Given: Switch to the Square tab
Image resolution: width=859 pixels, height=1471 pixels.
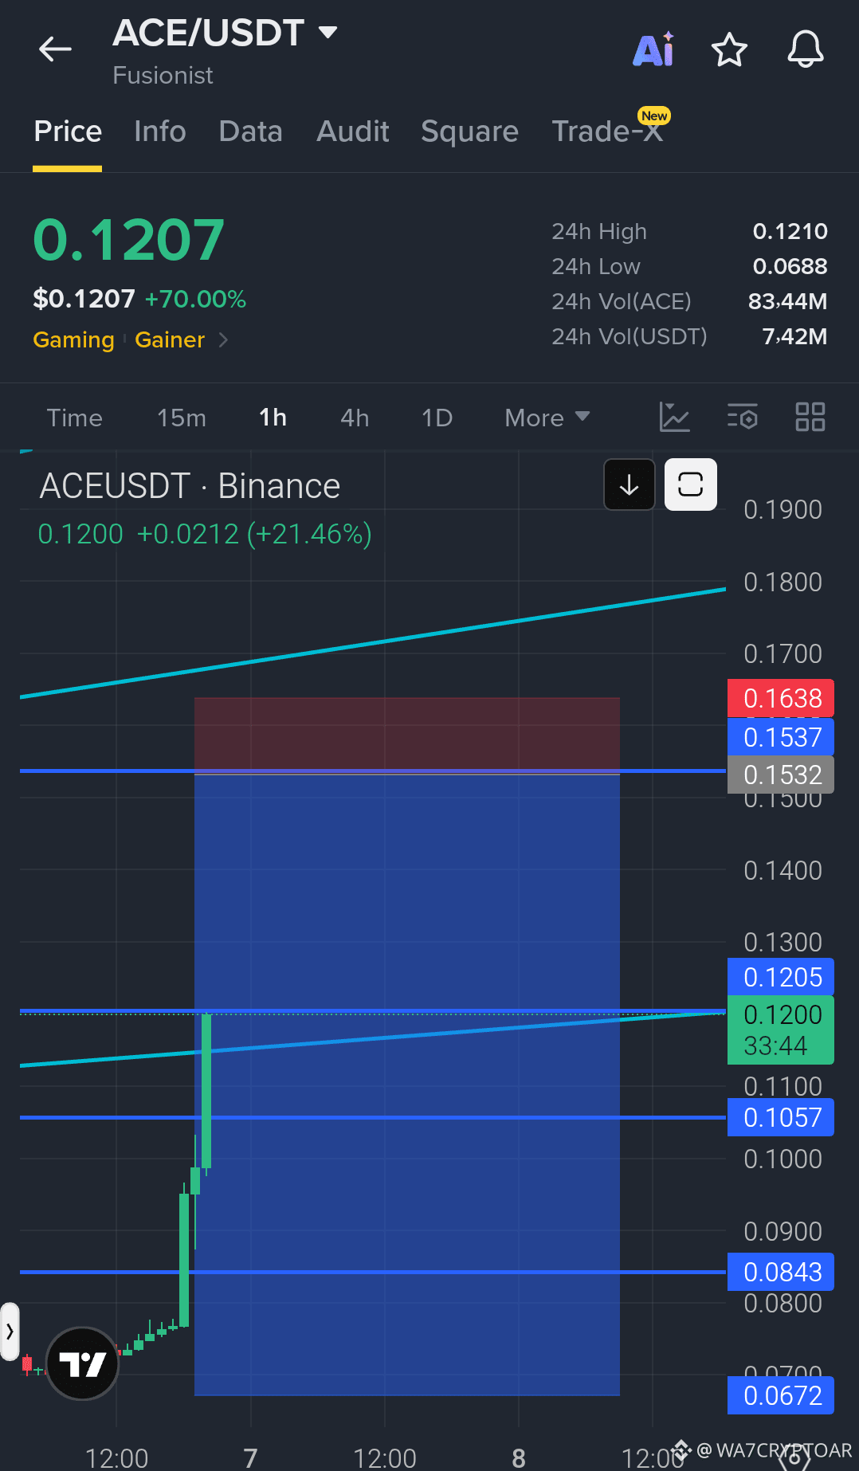Looking at the screenshot, I should point(470,131).
